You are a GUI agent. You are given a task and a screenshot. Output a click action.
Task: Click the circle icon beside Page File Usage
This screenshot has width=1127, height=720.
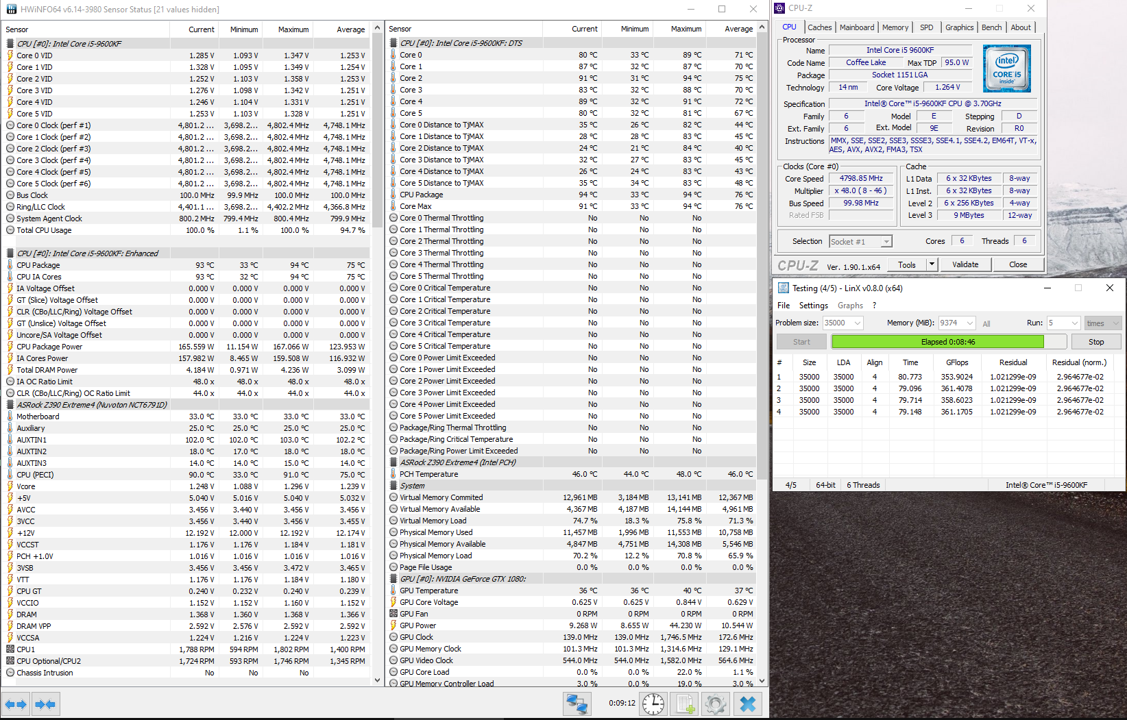393,567
